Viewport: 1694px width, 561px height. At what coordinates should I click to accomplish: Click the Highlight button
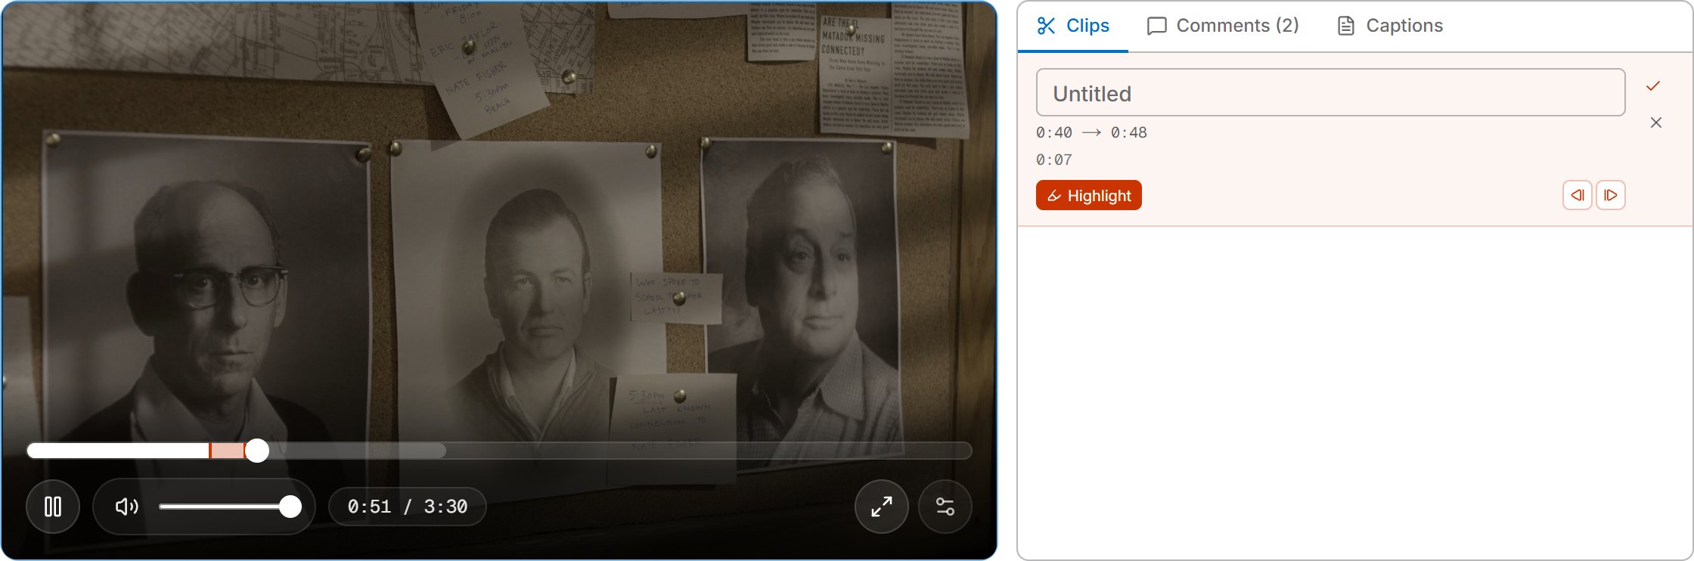click(x=1089, y=195)
